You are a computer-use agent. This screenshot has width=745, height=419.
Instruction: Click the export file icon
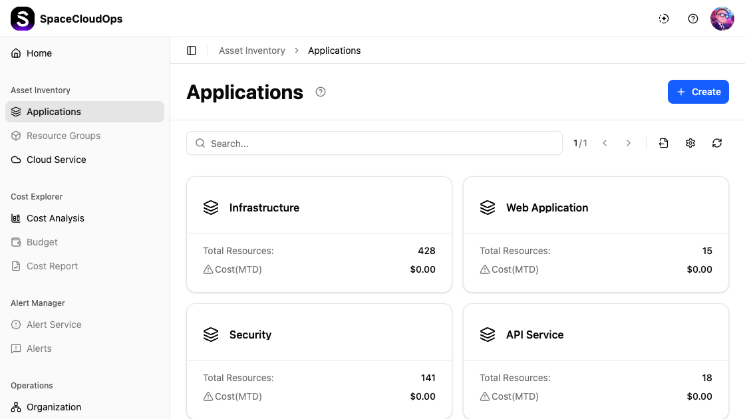coord(663,143)
